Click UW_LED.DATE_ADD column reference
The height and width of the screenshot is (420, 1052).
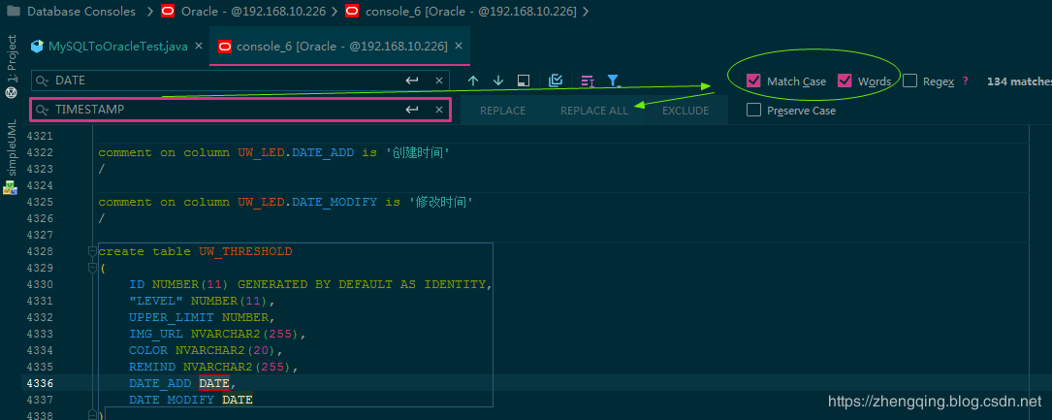(x=296, y=152)
